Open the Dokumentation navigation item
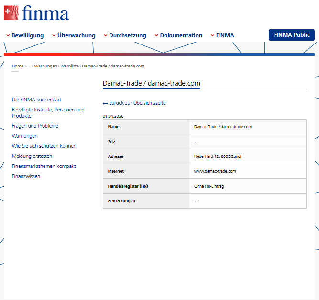Viewport: 319px width, 300px height. 181,35
